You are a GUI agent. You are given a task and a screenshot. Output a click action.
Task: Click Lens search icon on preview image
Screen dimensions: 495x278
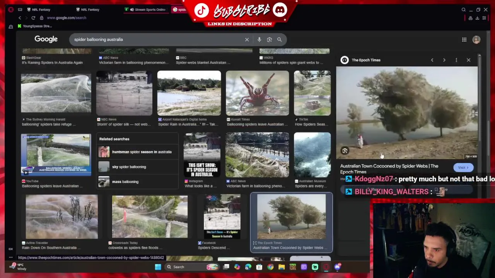point(345,151)
